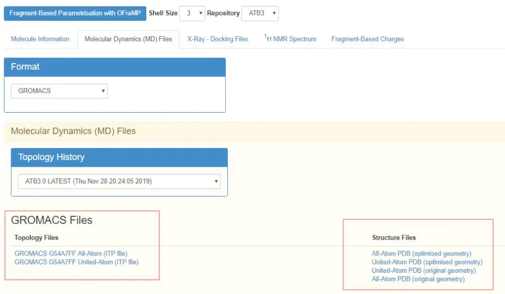Open All-Atom PDB (original geometry) link

tap(418, 279)
